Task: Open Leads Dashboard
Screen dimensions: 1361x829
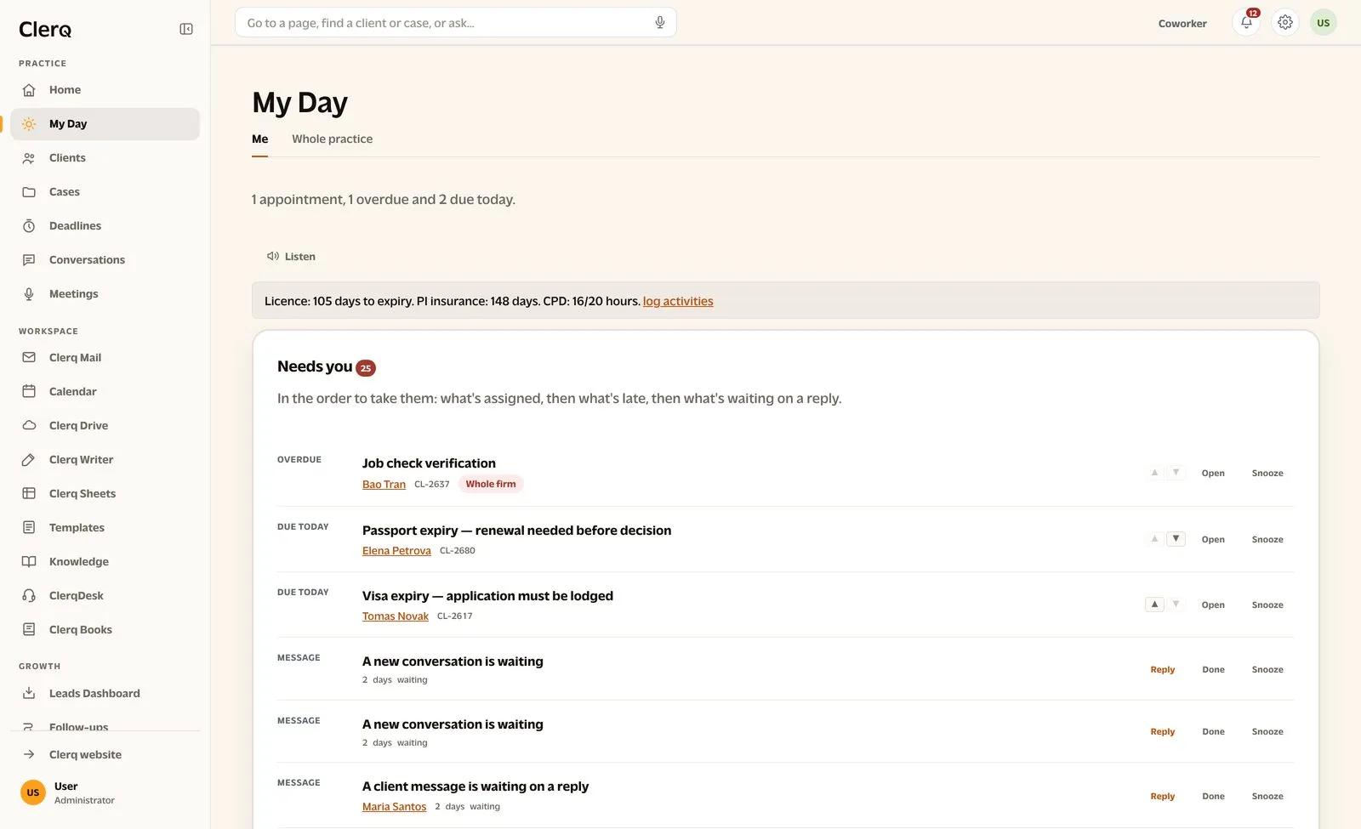Action: (x=105, y=694)
